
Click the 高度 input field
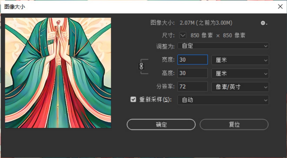192,73
